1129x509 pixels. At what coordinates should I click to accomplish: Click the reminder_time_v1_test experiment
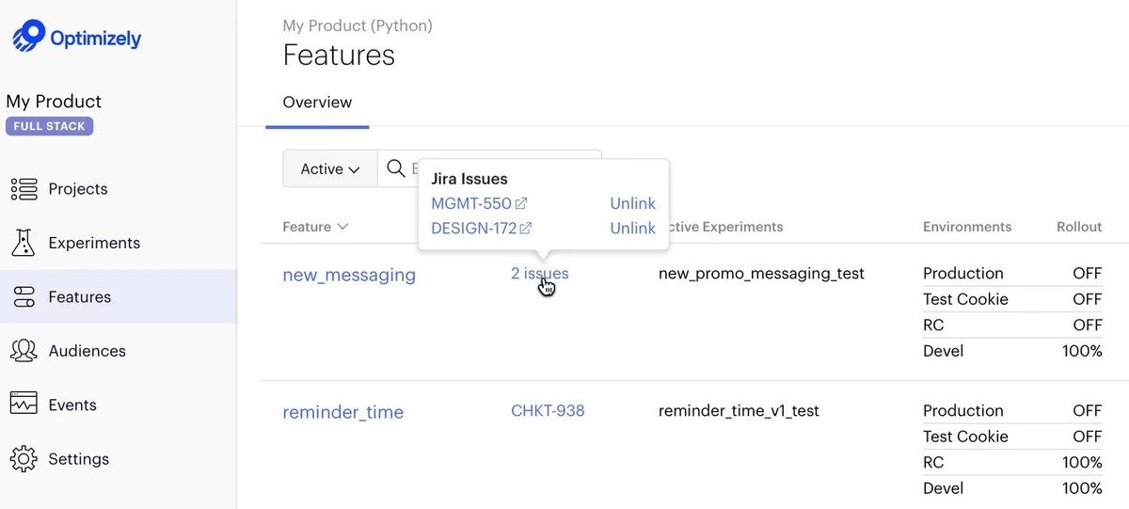click(739, 411)
